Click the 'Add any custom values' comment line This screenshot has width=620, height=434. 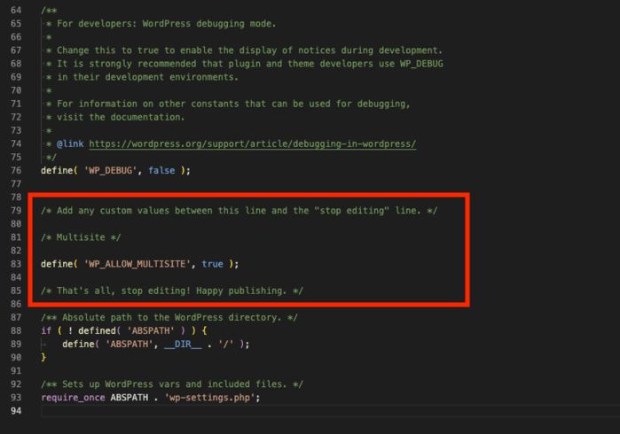pos(239,211)
